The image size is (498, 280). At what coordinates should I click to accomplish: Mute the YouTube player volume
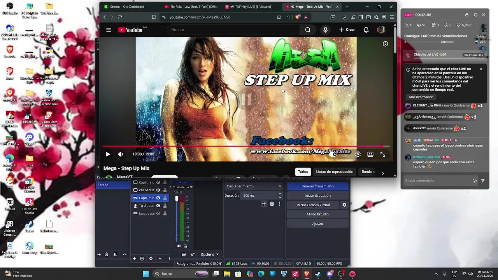(x=121, y=154)
